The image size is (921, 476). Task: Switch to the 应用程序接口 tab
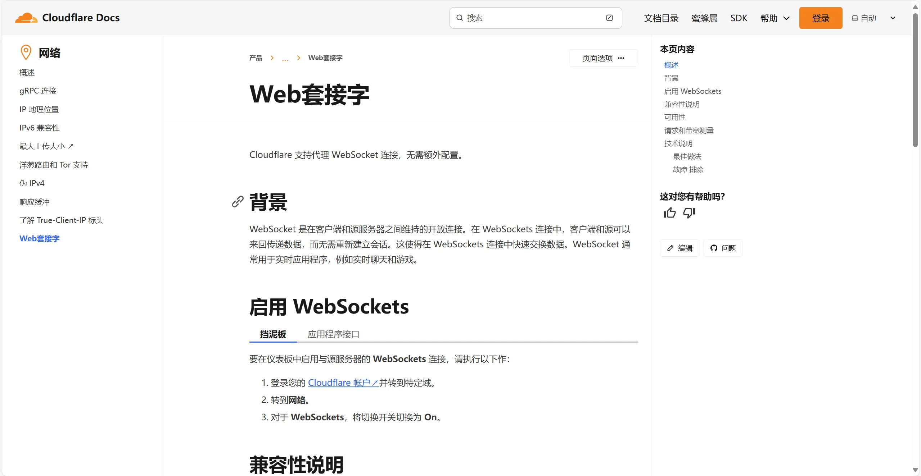tap(333, 334)
